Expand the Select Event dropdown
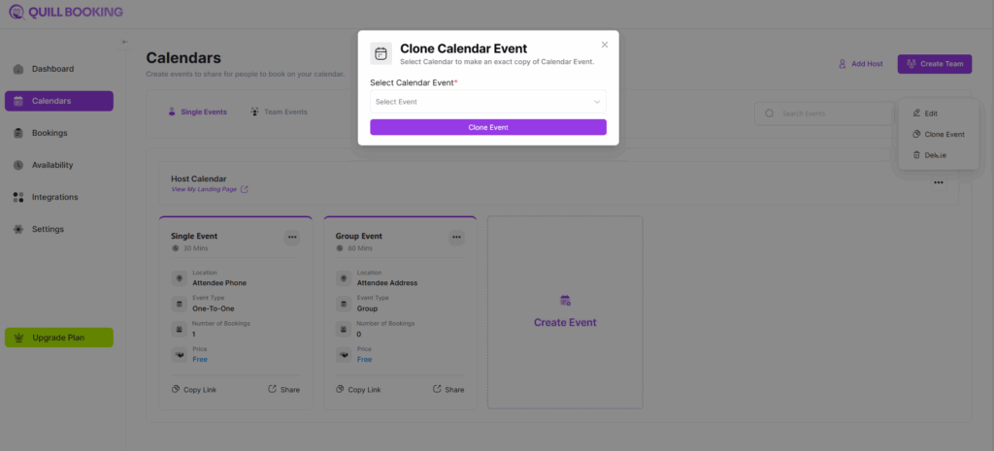Screen dimensions: 994x451 click(487, 102)
